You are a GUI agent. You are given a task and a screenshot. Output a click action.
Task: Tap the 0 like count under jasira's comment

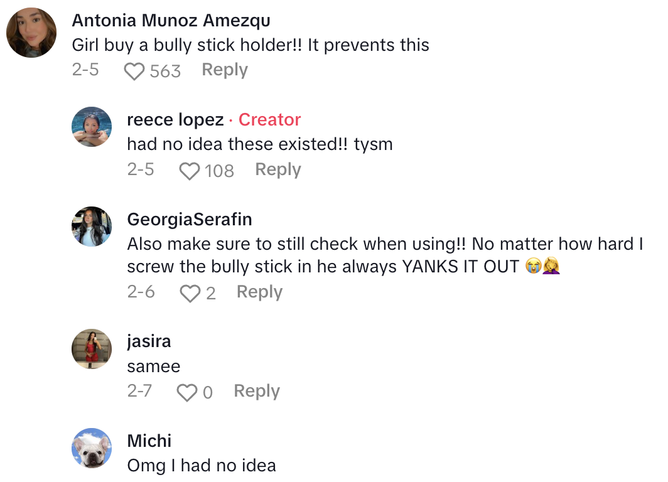tap(207, 390)
